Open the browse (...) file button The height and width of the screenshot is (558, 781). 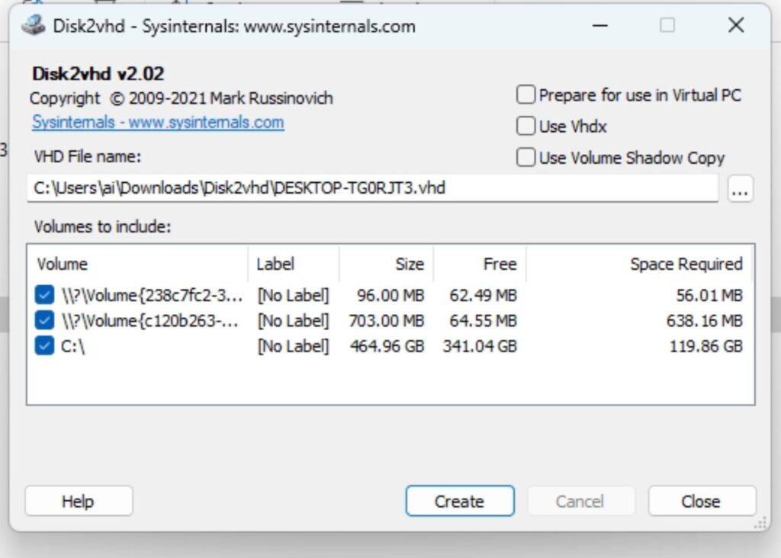(740, 189)
